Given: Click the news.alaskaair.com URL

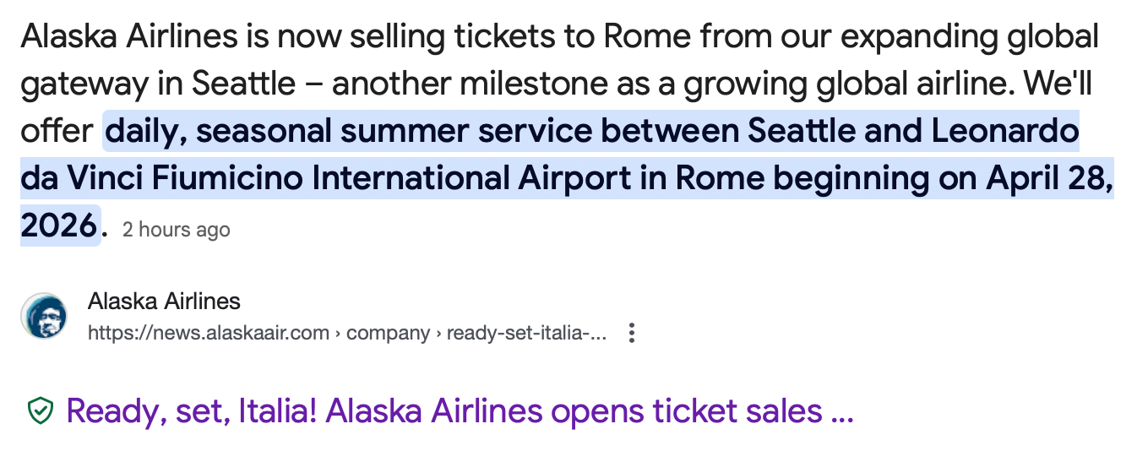Looking at the screenshot, I should pyautogui.click(x=209, y=333).
